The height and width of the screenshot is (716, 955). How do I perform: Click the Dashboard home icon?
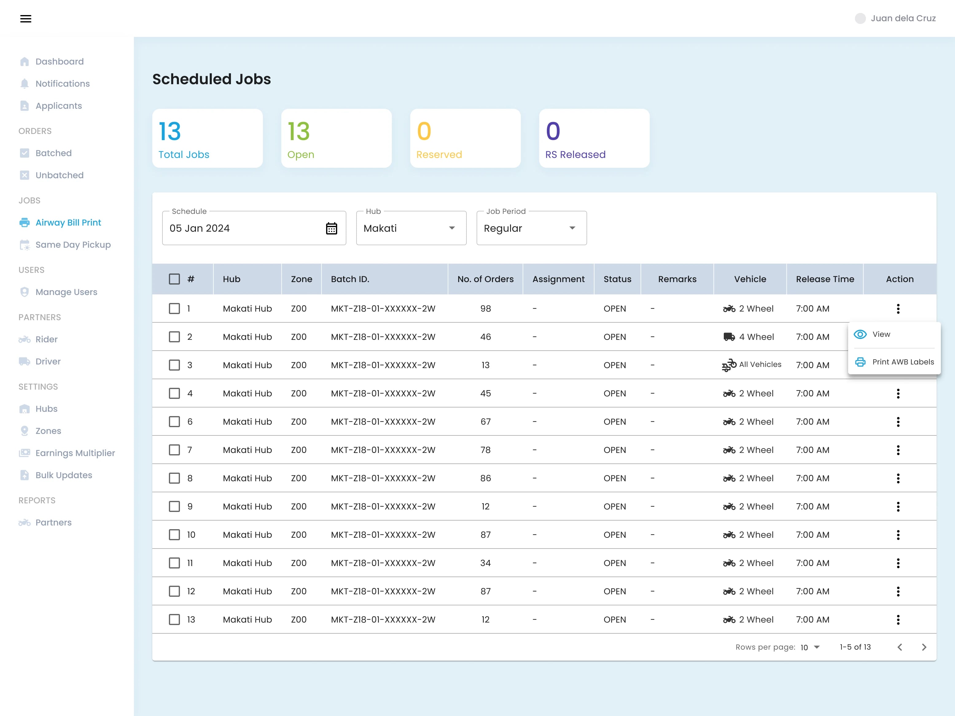[x=25, y=61]
